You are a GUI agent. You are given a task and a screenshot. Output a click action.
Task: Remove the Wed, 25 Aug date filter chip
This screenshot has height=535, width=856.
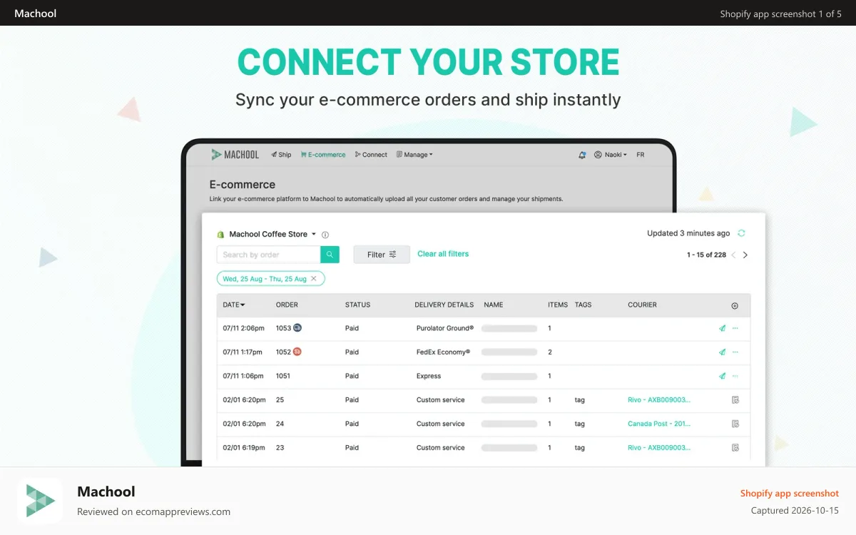314,279
